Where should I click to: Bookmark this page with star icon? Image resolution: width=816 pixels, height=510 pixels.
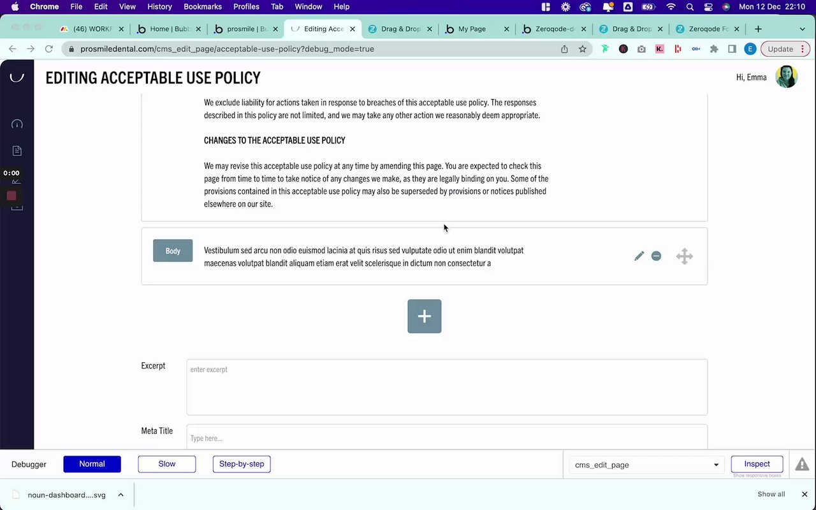[x=583, y=49]
